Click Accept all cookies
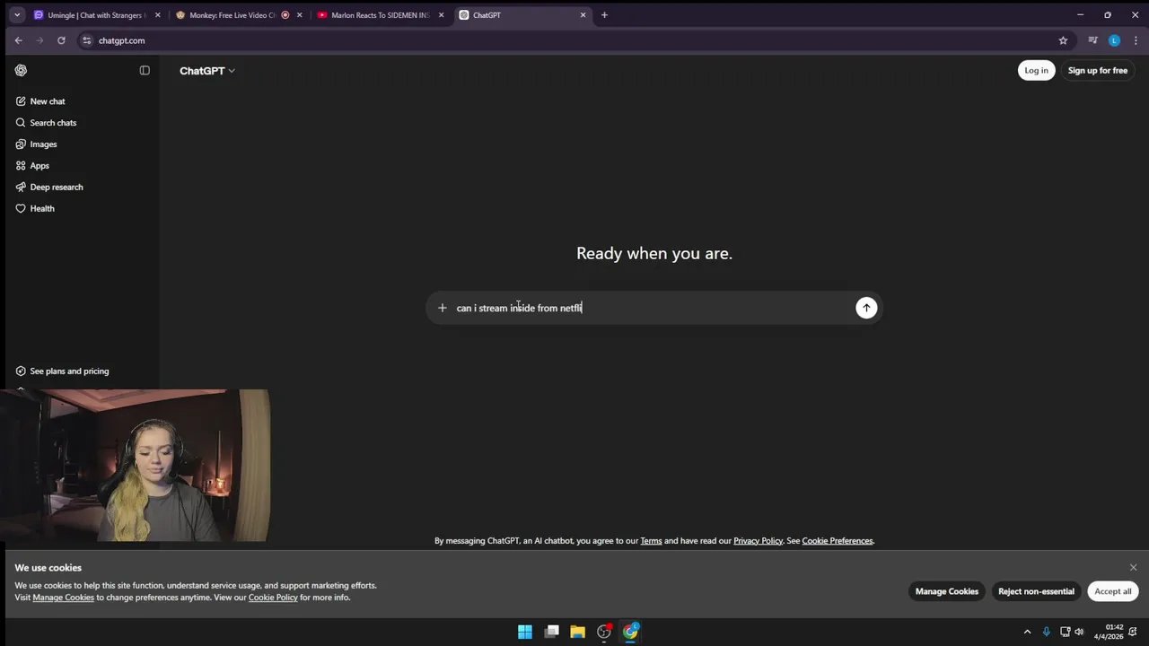Image resolution: width=1149 pixels, height=646 pixels. 1112,591
